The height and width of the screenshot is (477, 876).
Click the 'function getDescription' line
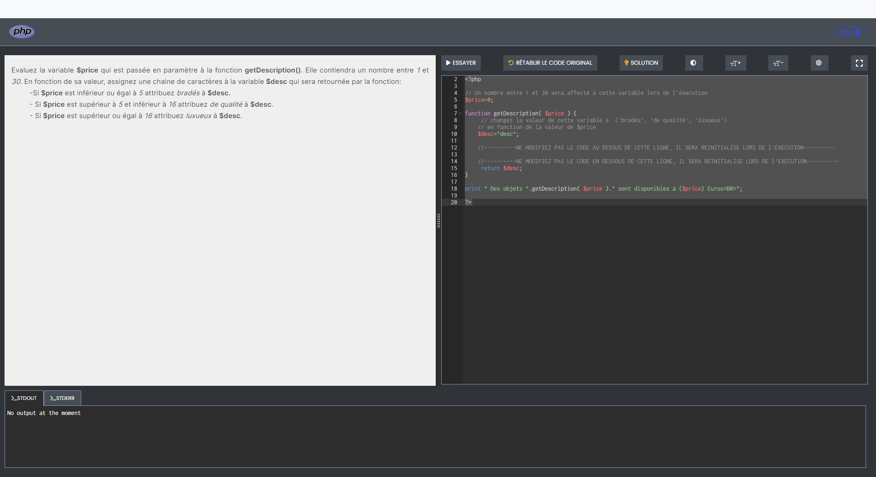pos(521,114)
